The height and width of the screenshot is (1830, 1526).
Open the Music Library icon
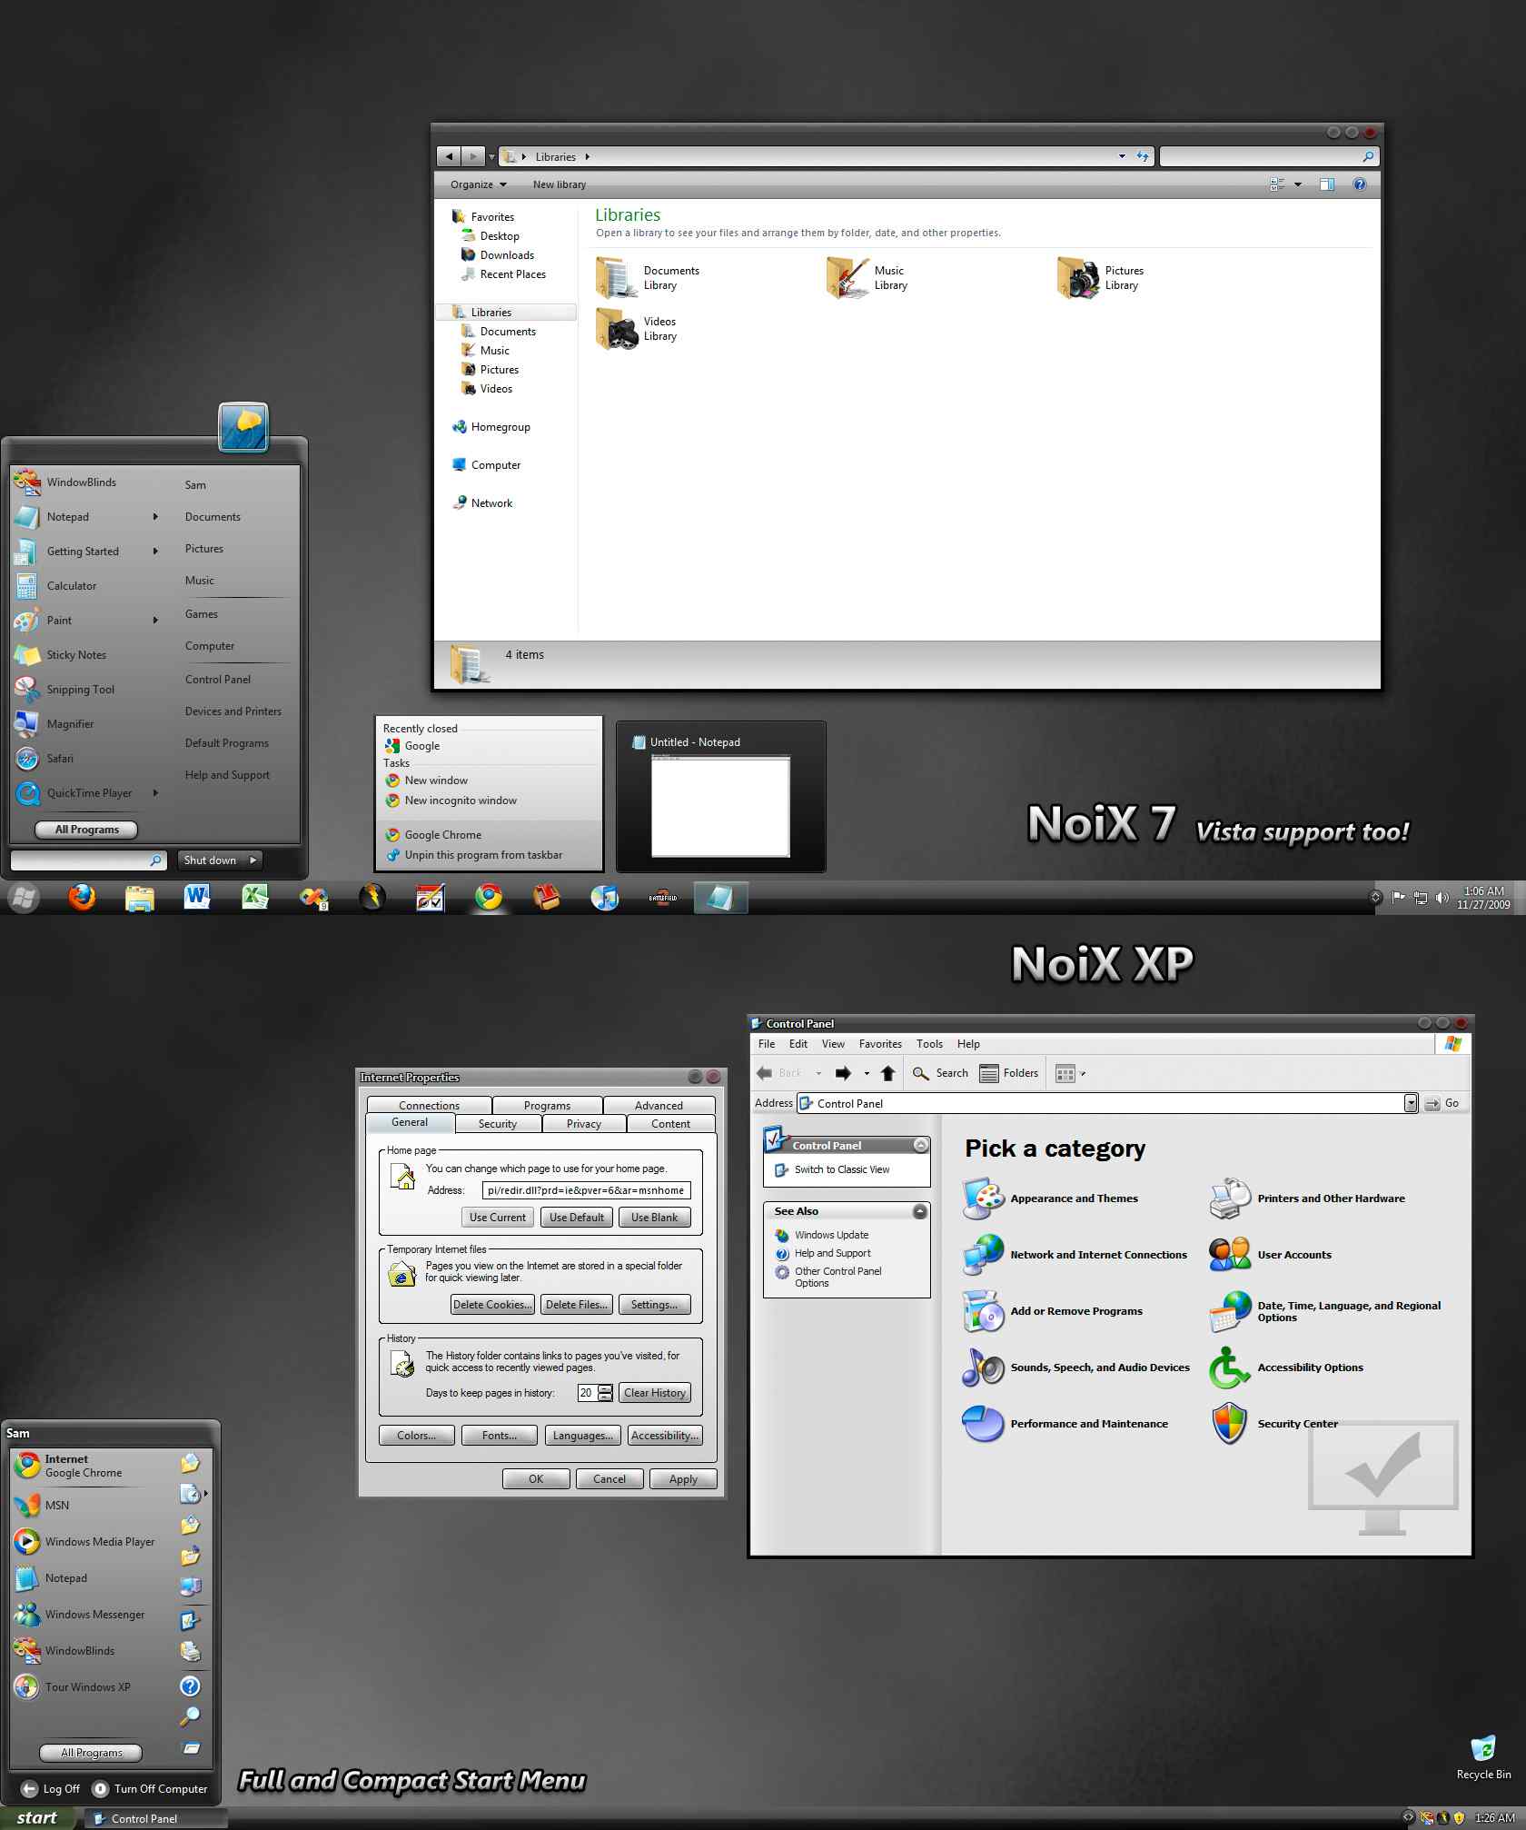[x=847, y=278]
